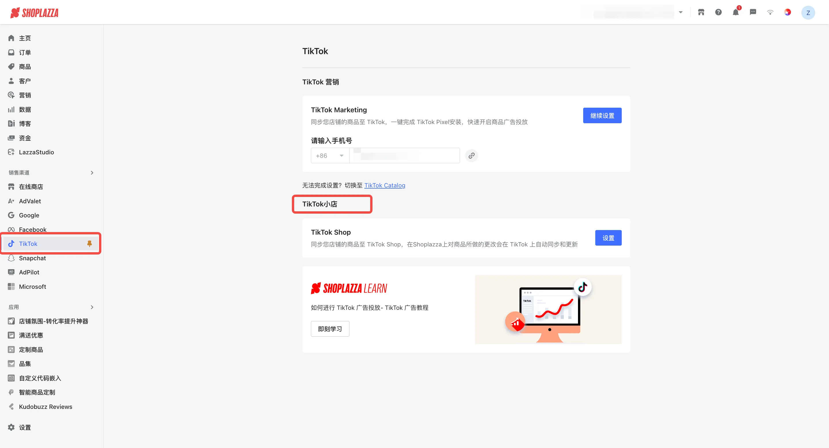Click the Google channel icon

tap(11, 215)
